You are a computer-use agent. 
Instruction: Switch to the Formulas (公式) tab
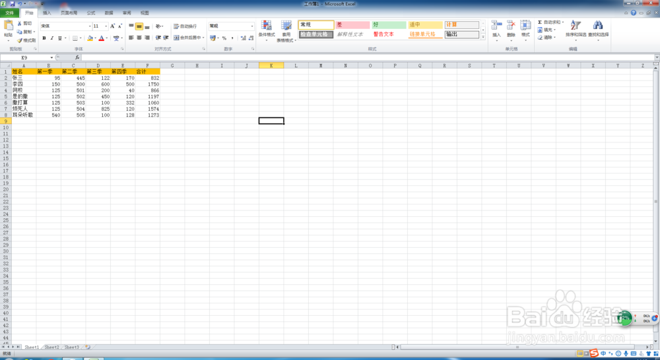[91, 13]
